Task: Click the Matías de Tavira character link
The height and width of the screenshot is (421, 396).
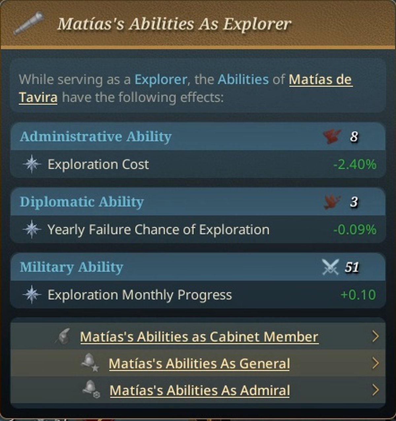Action: (320, 80)
